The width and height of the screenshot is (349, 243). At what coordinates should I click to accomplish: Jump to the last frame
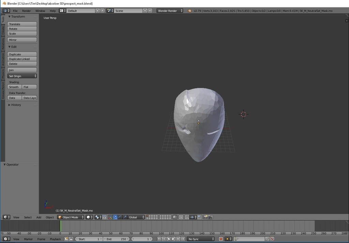pos(183,239)
